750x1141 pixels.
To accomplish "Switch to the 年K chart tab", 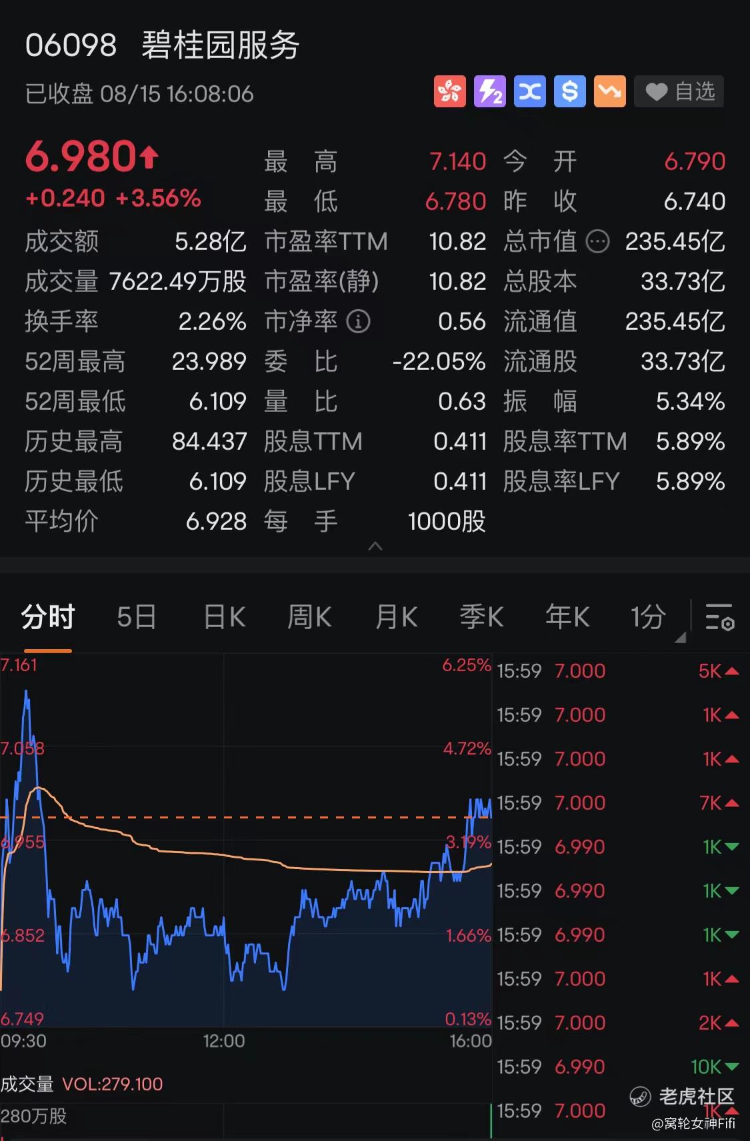I will click(567, 616).
